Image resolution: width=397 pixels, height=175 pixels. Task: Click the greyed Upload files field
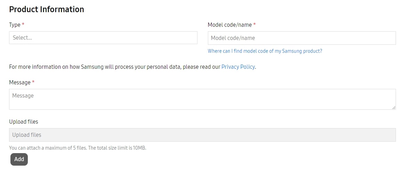tap(202, 135)
